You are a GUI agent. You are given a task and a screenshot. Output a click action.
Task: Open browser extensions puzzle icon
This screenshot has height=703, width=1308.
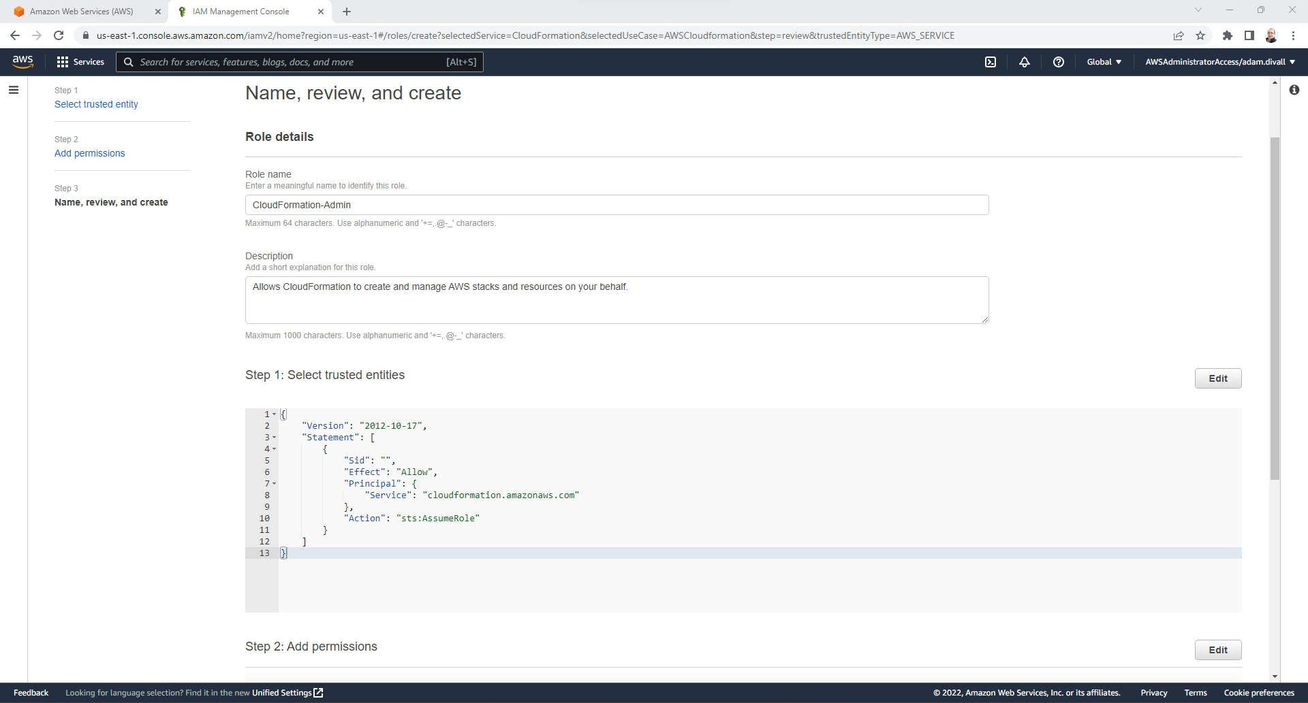1228,35
